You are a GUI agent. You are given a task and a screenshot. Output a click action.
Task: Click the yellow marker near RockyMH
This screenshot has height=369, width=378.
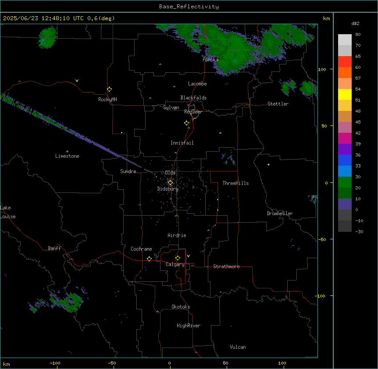click(x=109, y=89)
